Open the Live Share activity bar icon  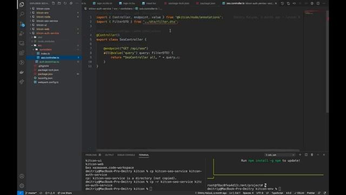(x=22, y=82)
